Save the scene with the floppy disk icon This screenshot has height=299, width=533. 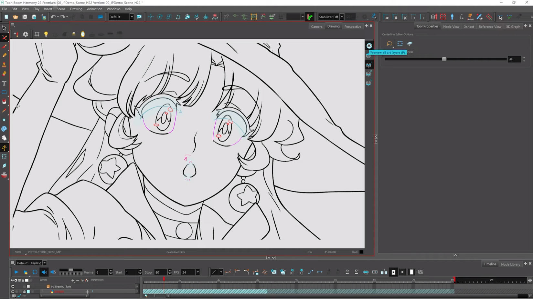point(25,17)
